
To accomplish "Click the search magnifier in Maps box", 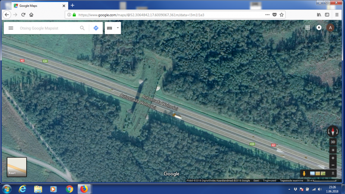I will (82, 28).
